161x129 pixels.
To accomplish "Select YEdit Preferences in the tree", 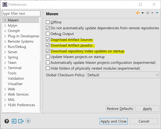I will (21, 105).
